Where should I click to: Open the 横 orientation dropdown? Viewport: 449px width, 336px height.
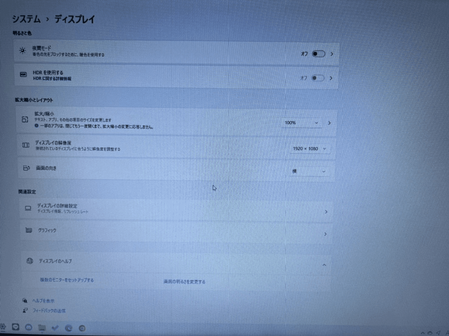pyautogui.click(x=309, y=171)
